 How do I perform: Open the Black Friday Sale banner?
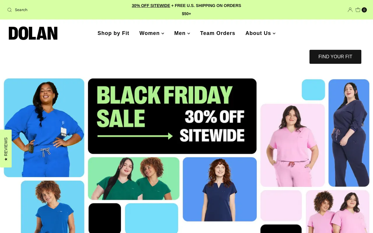[x=172, y=116]
